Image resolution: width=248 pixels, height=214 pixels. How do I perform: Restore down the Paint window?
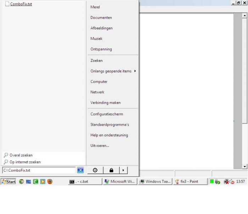(x=238, y=3)
